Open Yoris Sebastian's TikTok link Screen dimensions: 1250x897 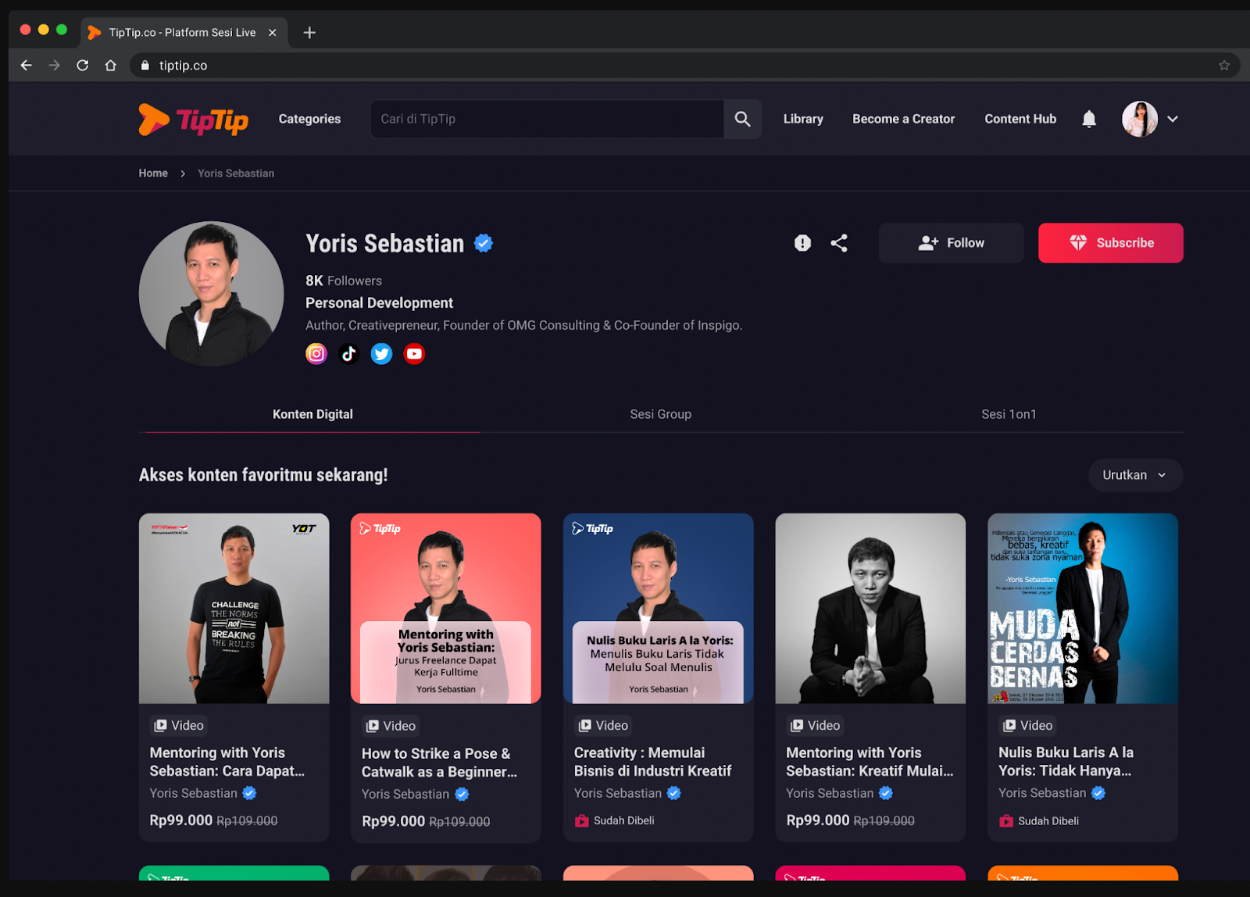pyautogui.click(x=349, y=354)
